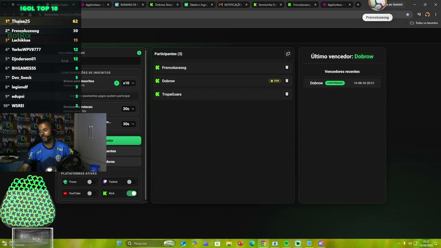This screenshot has width=441, height=248.
Task: Click the webcam overlay video
Action: [53, 142]
